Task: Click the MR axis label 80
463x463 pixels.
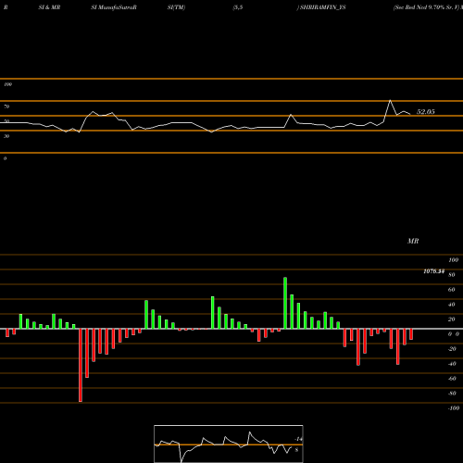Action: click(452, 275)
